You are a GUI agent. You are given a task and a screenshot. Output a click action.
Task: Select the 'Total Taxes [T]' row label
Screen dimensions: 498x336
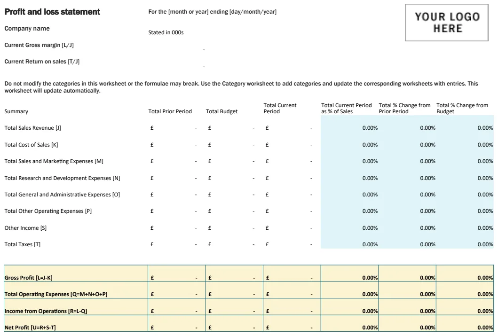click(22, 244)
